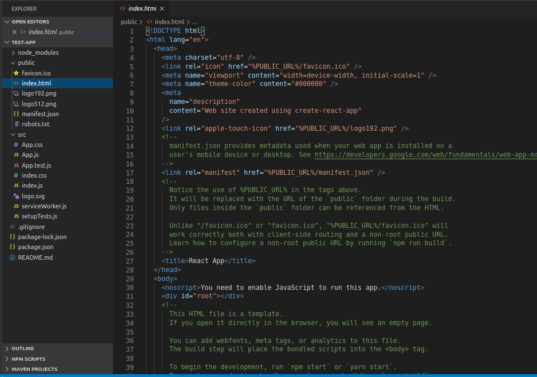Close index.html in Open Editors list

[x=15, y=32]
